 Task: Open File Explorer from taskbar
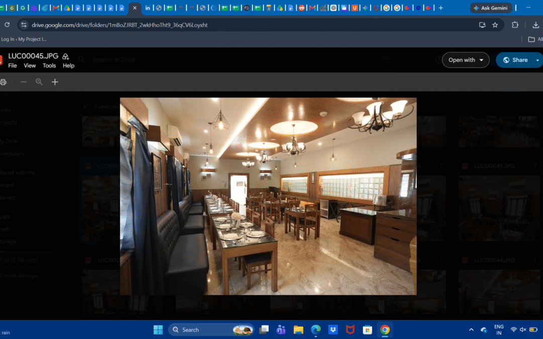coord(298,329)
